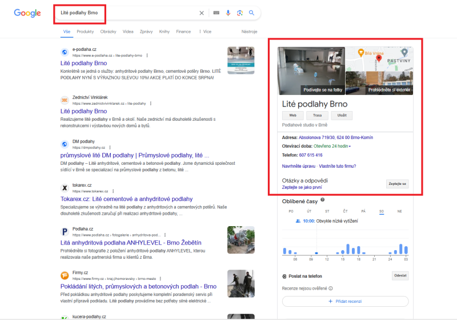Select ÚT day in popular times

coord(309,211)
